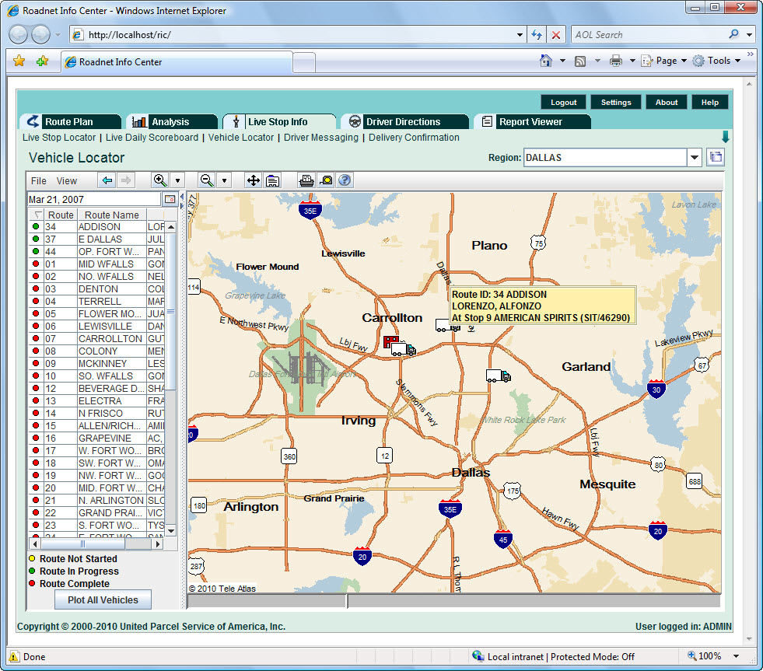Image resolution: width=763 pixels, height=671 pixels.
Task: Open the zoom out options dropdown arrow
Action: click(224, 180)
